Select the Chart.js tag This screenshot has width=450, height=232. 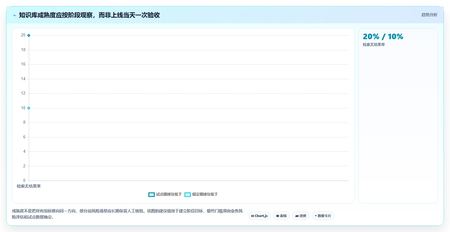point(259,216)
